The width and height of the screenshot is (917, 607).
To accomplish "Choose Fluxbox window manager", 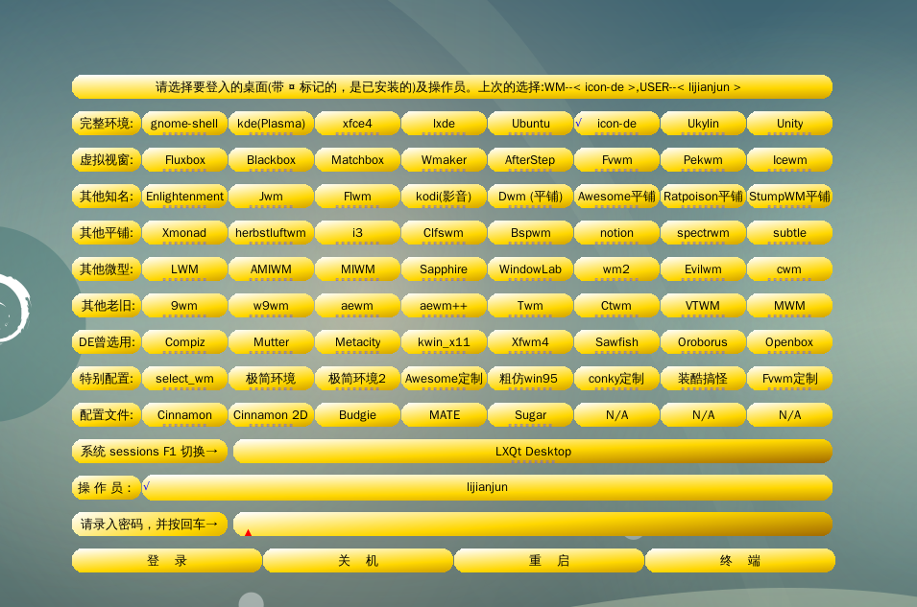I will click(184, 159).
